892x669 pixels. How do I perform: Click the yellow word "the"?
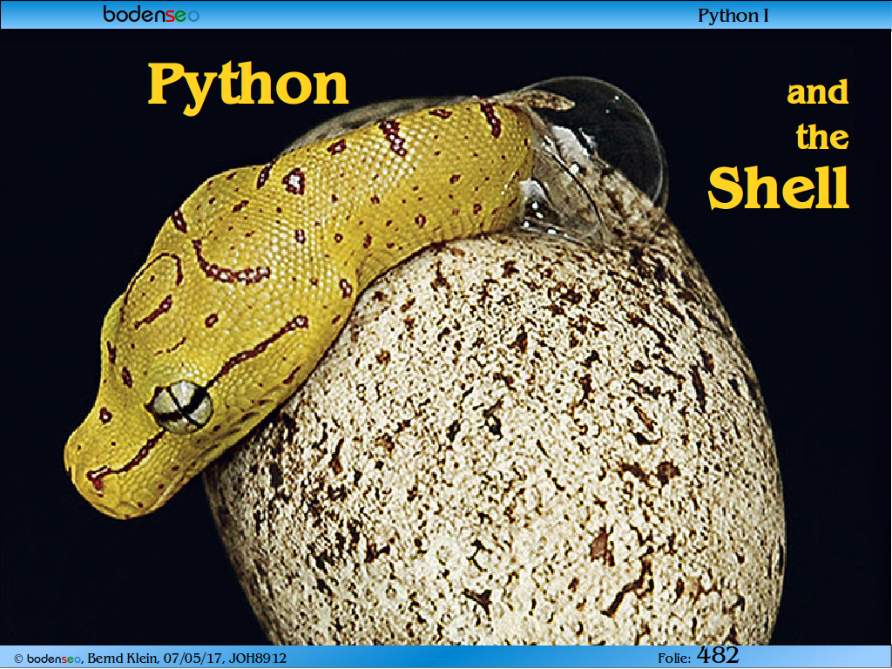pyautogui.click(x=822, y=136)
